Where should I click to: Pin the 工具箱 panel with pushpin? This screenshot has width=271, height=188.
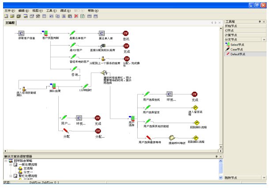coord(259,22)
